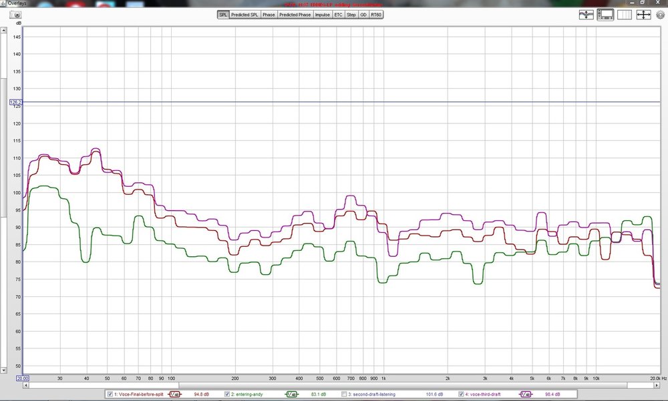Uncheck the Voce-Final-before-split trace
This screenshot has height=401, width=668.
[x=110, y=394]
